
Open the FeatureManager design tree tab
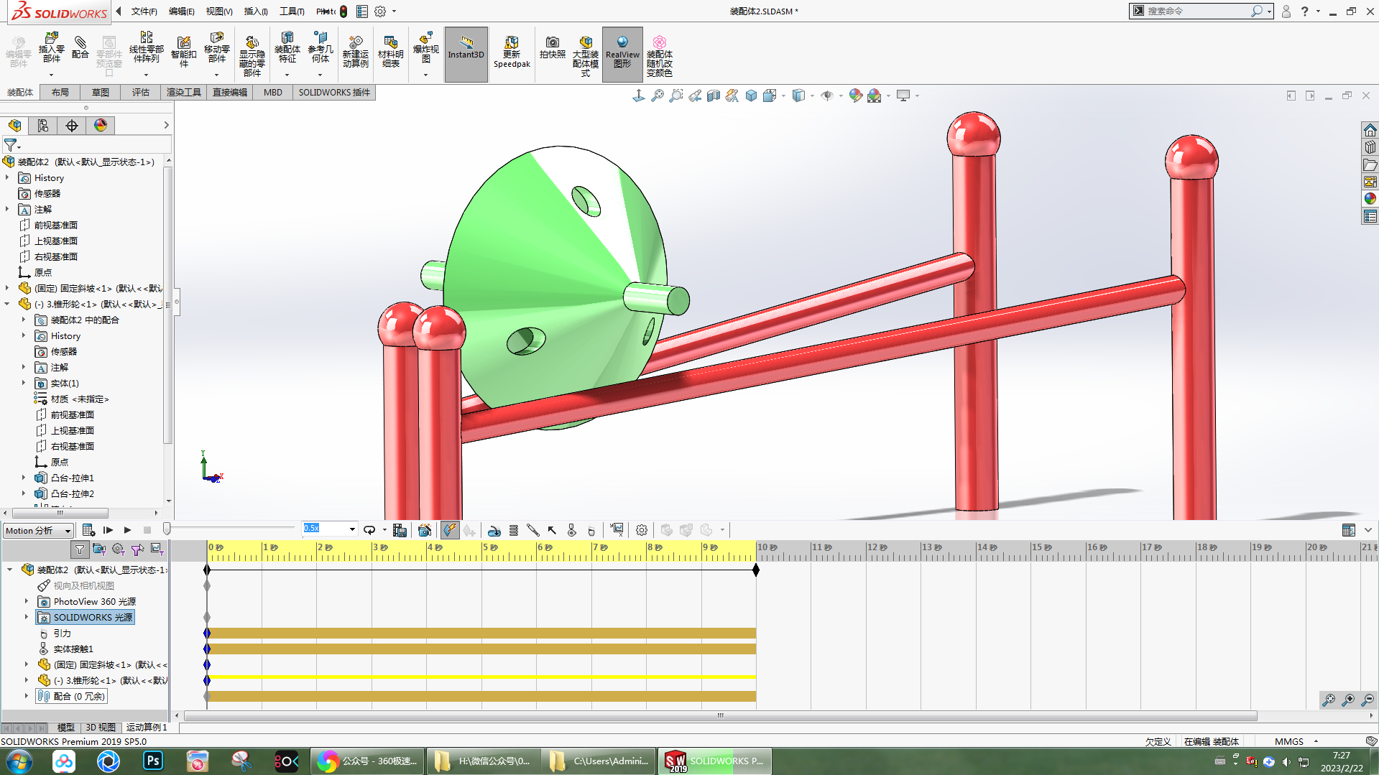pos(14,126)
